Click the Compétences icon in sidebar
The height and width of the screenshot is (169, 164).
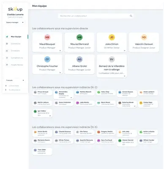[7, 58]
